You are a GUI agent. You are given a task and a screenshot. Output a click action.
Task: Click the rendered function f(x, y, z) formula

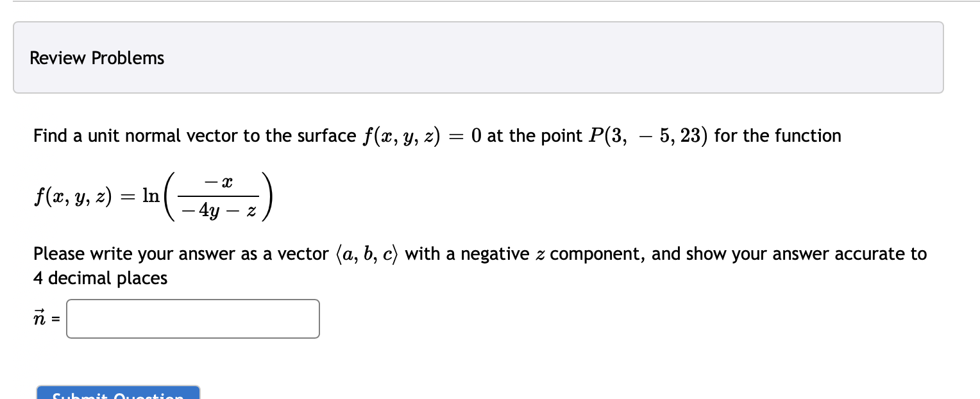(x=153, y=196)
